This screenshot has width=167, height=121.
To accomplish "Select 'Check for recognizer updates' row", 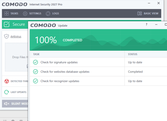I will click(x=98, y=81).
